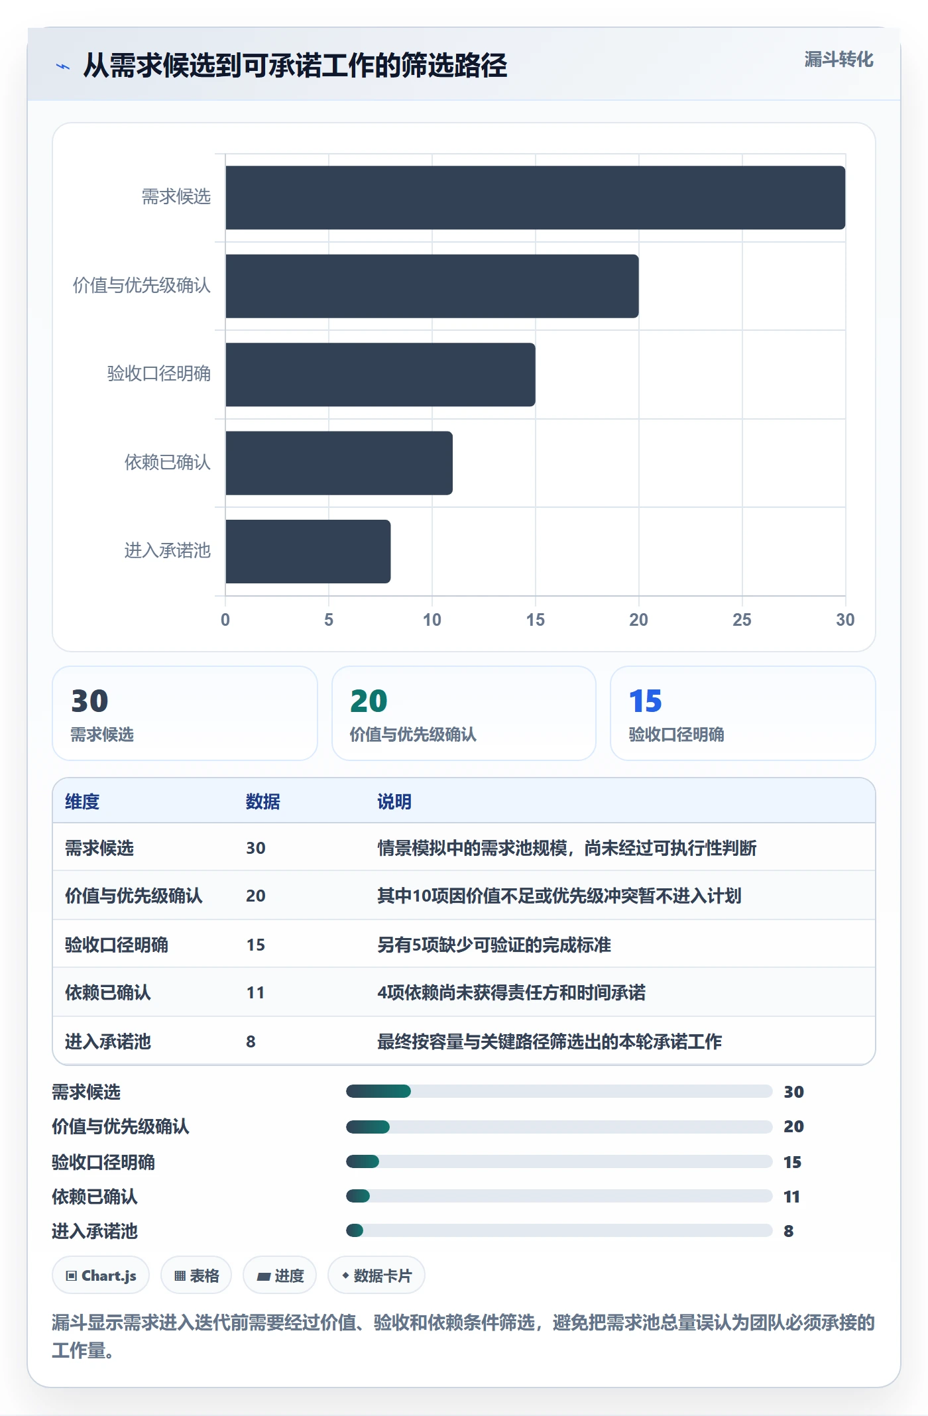Click the 需求候选 progress bar
The width and height of the screenshot is (928, 1416).
point(559,1091)
